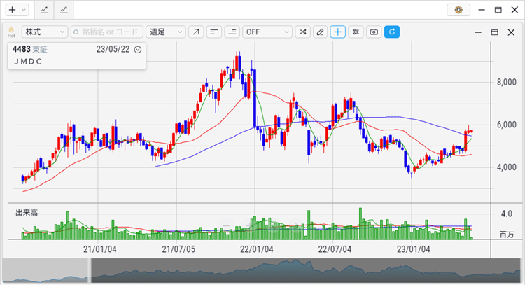
Task: Take chart snapshot with camera icon
Action: [x=374, y=32]
